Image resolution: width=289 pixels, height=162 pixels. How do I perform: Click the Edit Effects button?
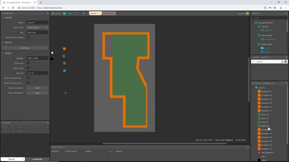coord(25,48)
